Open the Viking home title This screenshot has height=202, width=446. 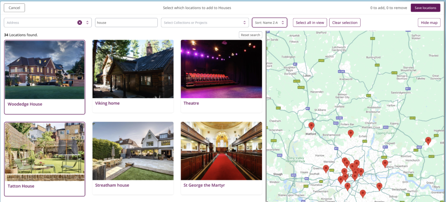coord(107,103)
